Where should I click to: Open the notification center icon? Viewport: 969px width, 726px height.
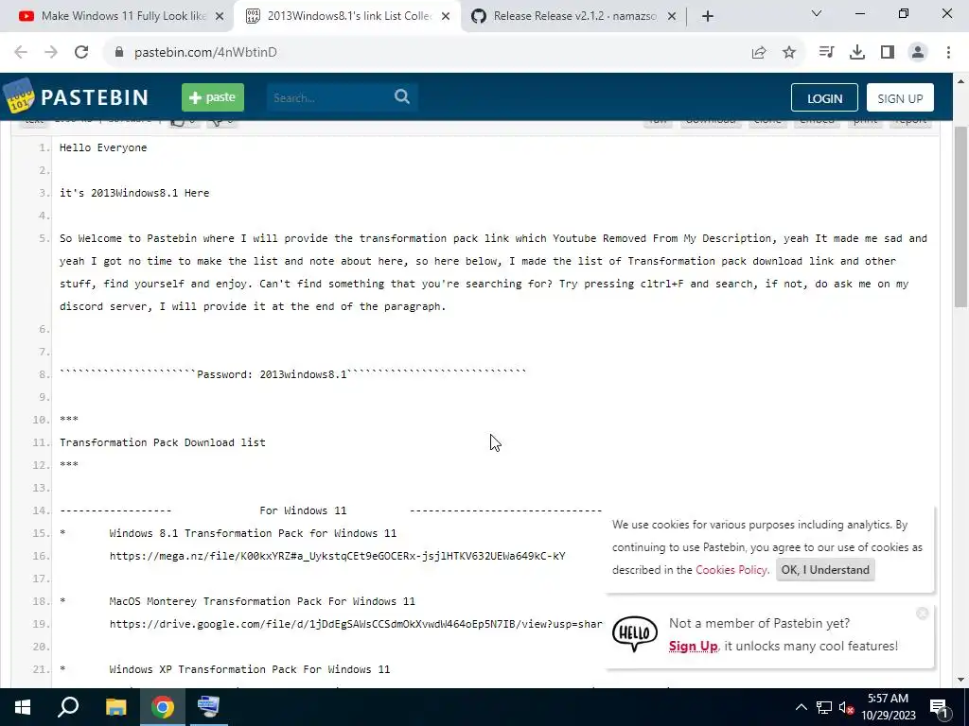click(x=939, y=707)
